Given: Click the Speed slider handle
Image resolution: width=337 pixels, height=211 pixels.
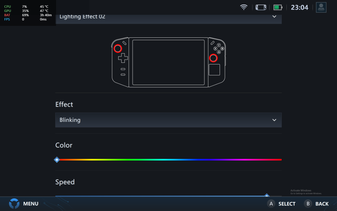Looking at the screenshot, I should [x=267, y=195].
